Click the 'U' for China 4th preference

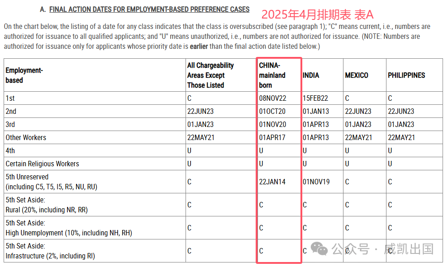coord(261,150)
